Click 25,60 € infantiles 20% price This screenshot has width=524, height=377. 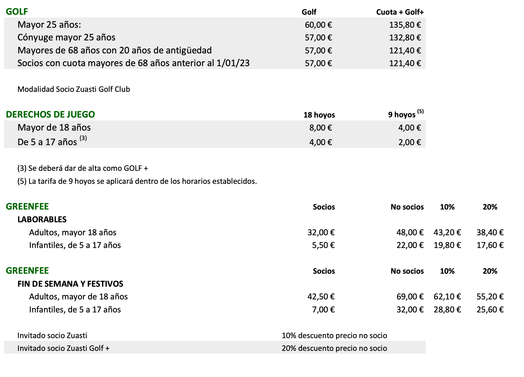[490, 310]
